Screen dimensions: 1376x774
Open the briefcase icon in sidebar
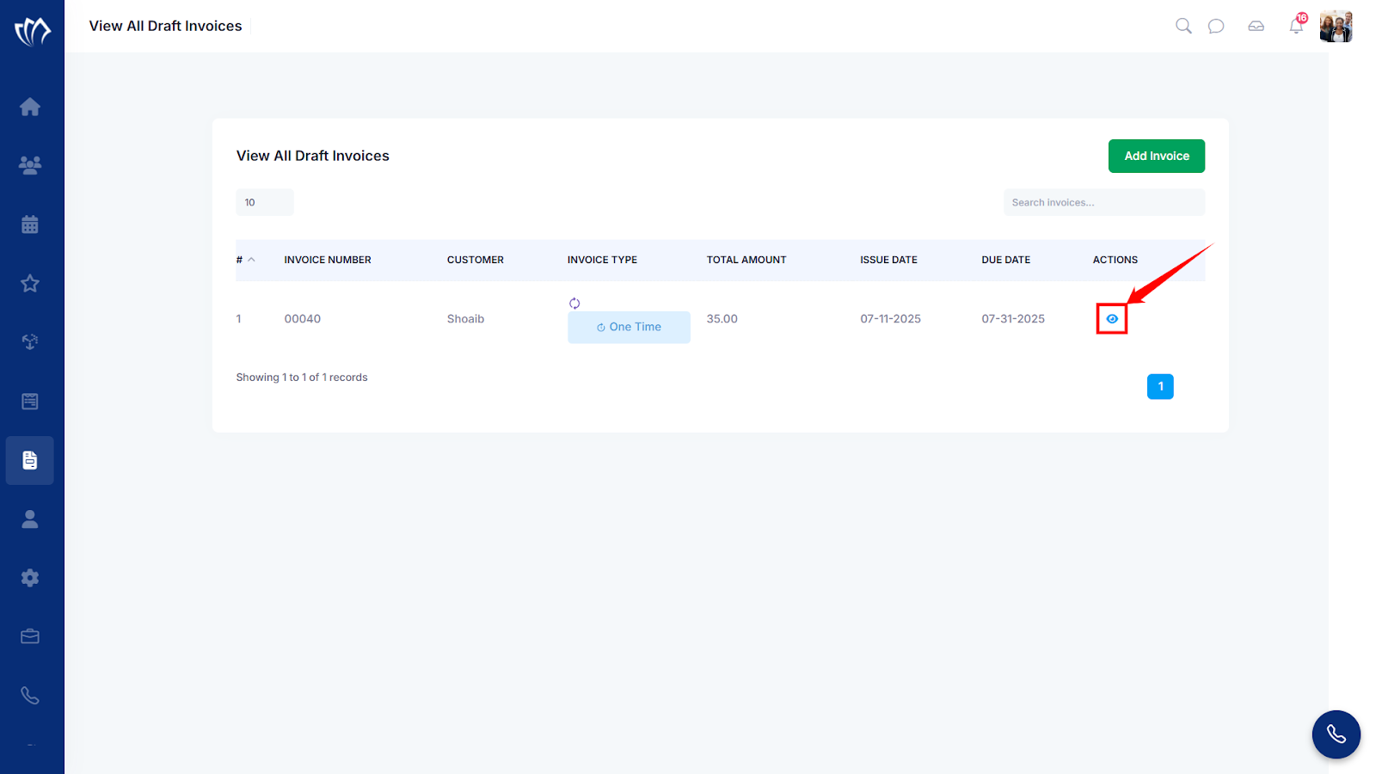(30, 636)
